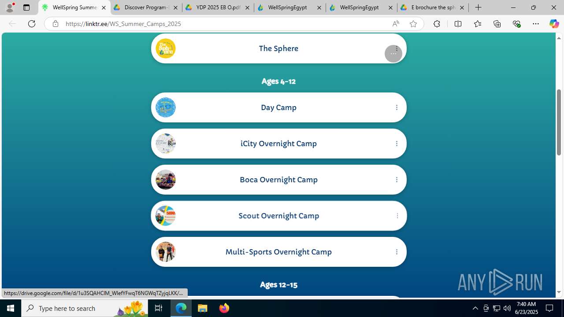Open Task View on taskbar

coord(159,308)
